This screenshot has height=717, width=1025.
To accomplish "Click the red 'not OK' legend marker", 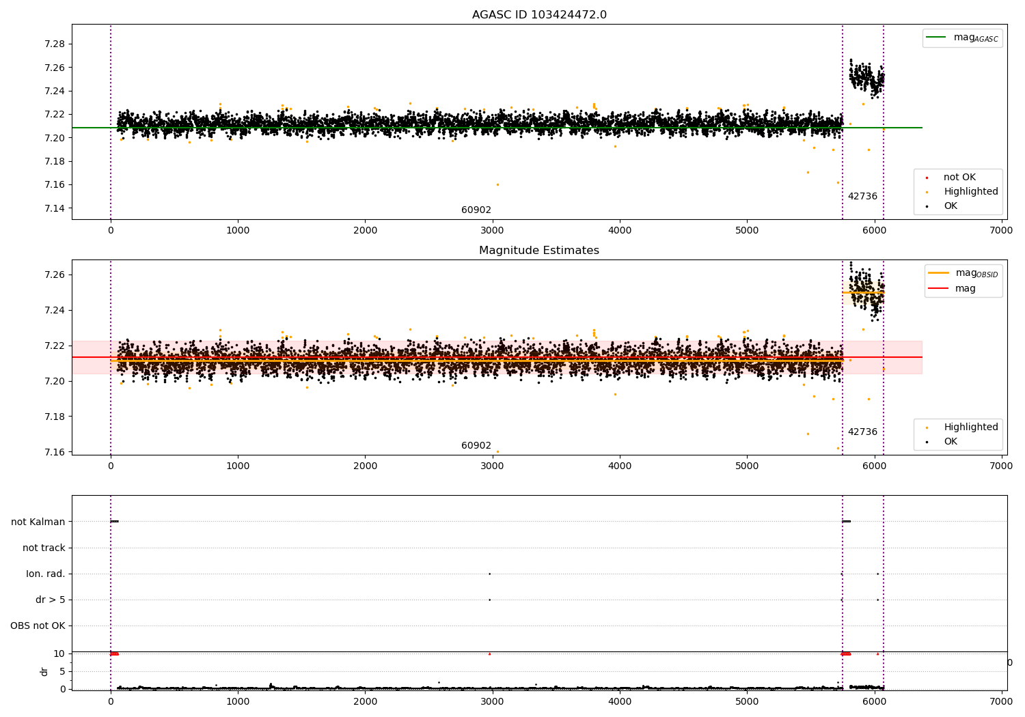I will 927,178.
